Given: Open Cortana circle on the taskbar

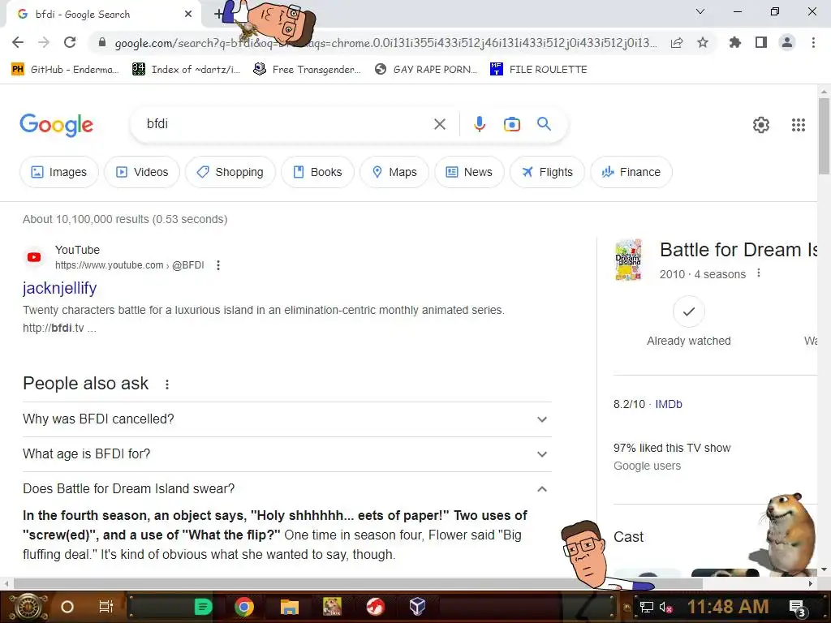Looking at the screenshot, I should (x=67, y=607).
